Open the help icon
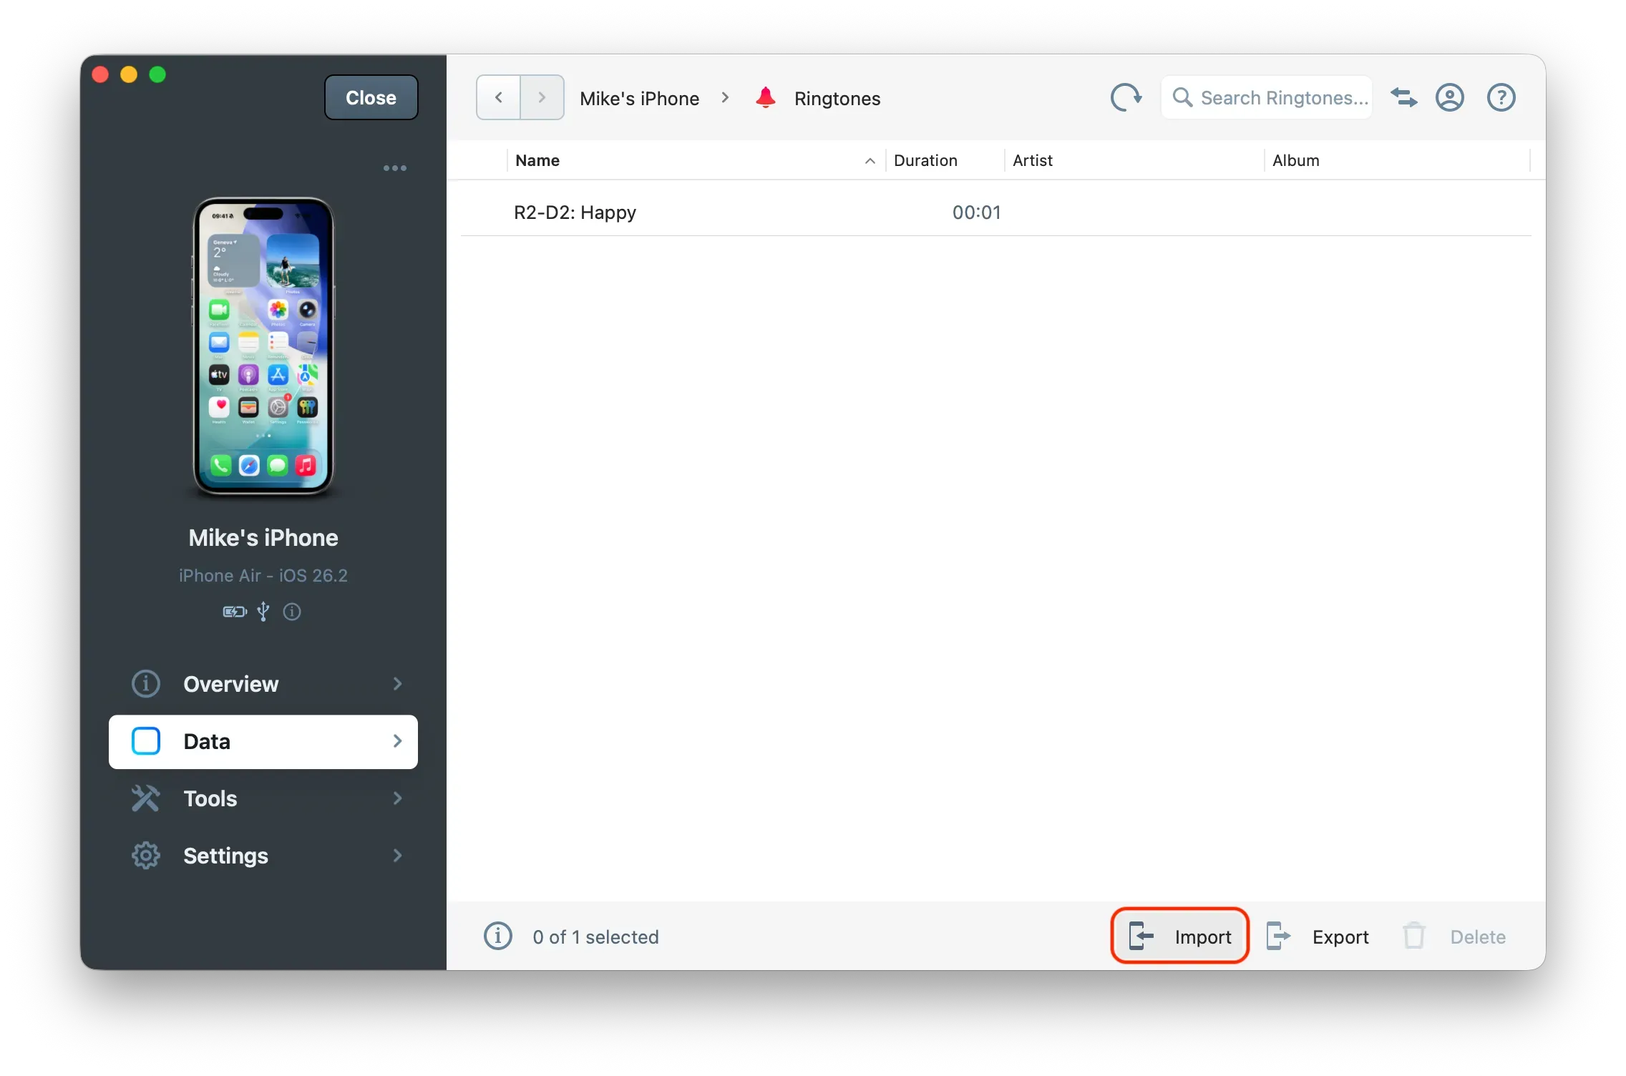1626x1076 pixels. (1501, 97)
